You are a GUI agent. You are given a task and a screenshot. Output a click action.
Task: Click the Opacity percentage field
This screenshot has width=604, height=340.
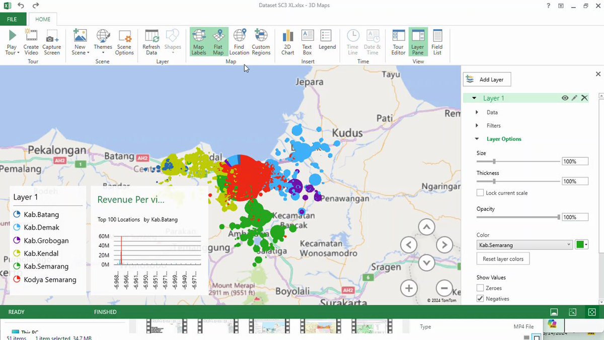tap(575, 217)
